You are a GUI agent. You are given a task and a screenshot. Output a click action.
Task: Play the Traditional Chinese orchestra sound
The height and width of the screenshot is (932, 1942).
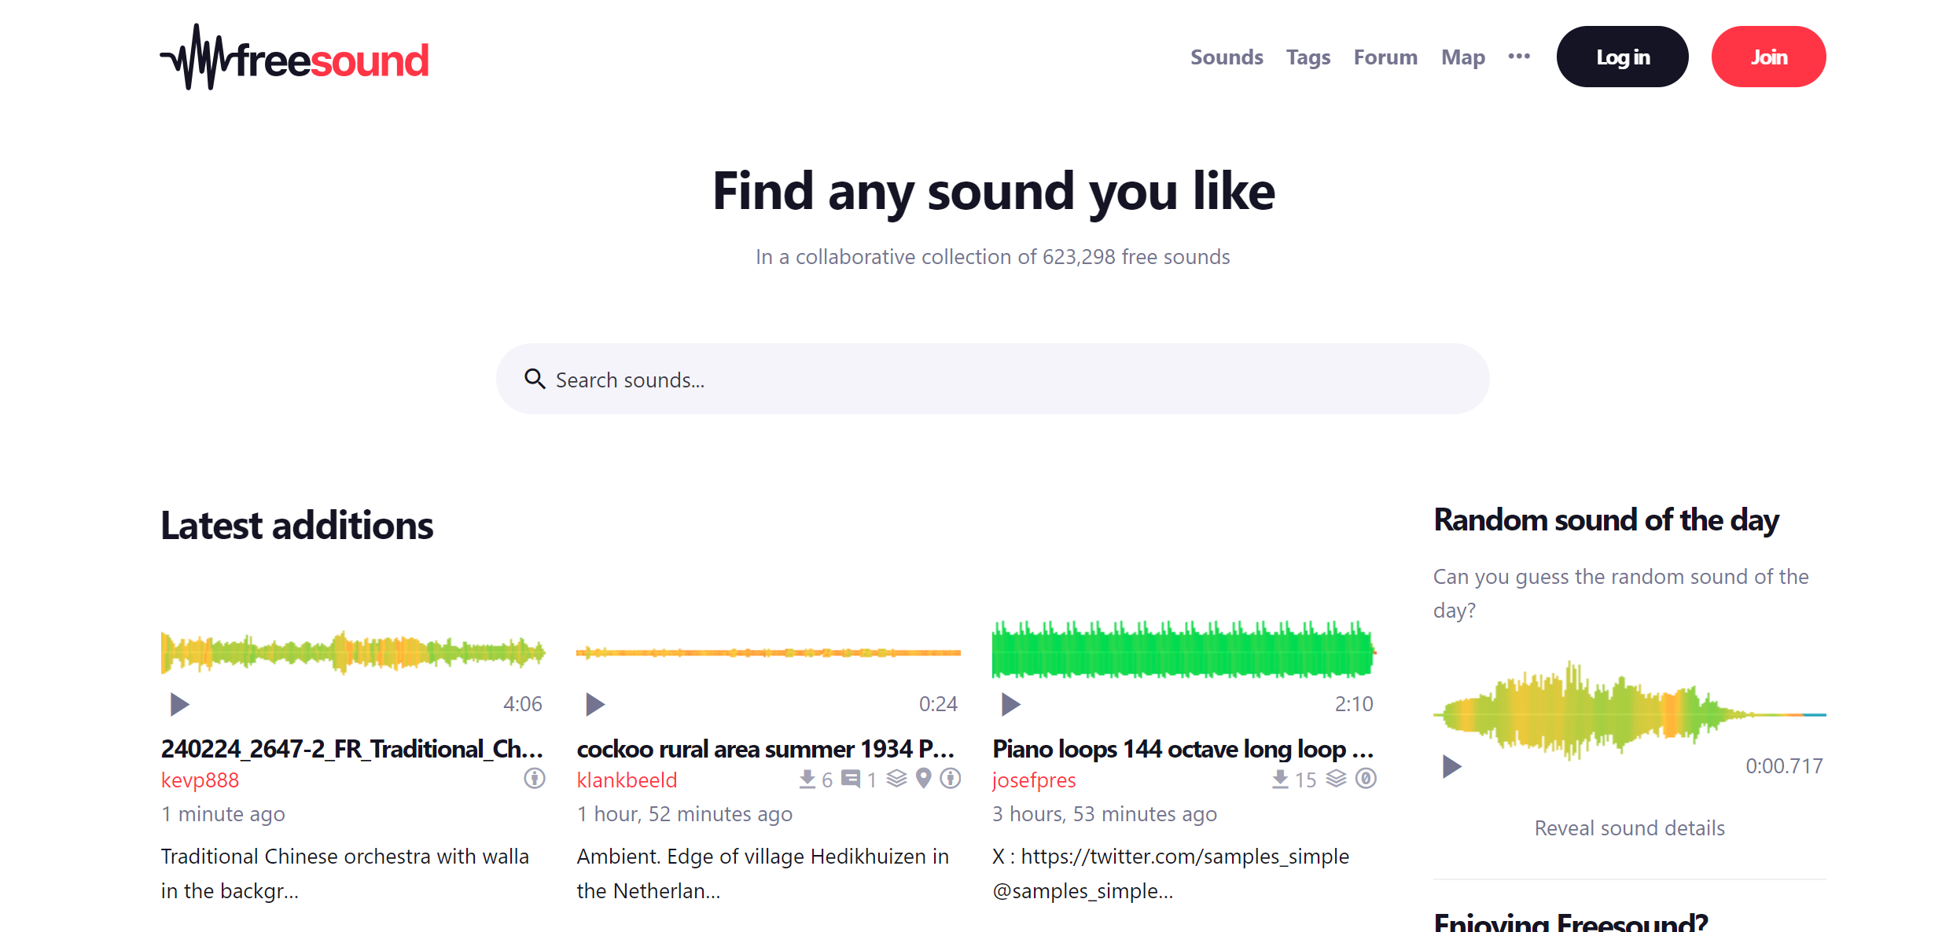coord(179,704)
